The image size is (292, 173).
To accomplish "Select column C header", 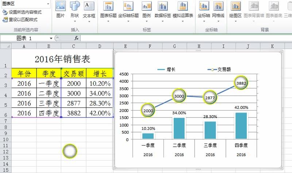I will click(74, 46).
